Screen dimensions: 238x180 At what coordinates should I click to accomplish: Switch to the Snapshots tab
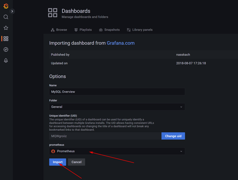pyautogui.click(x=109, y=30)
